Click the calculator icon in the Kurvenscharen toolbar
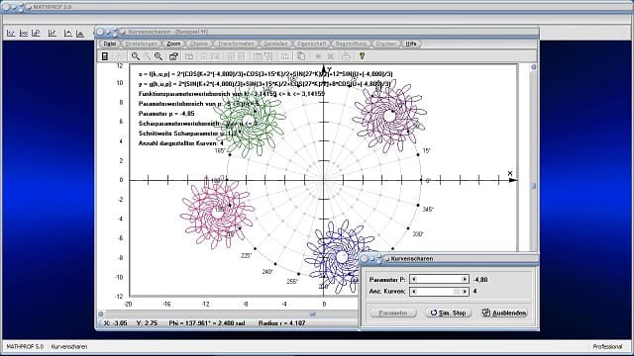 [105, 56]
